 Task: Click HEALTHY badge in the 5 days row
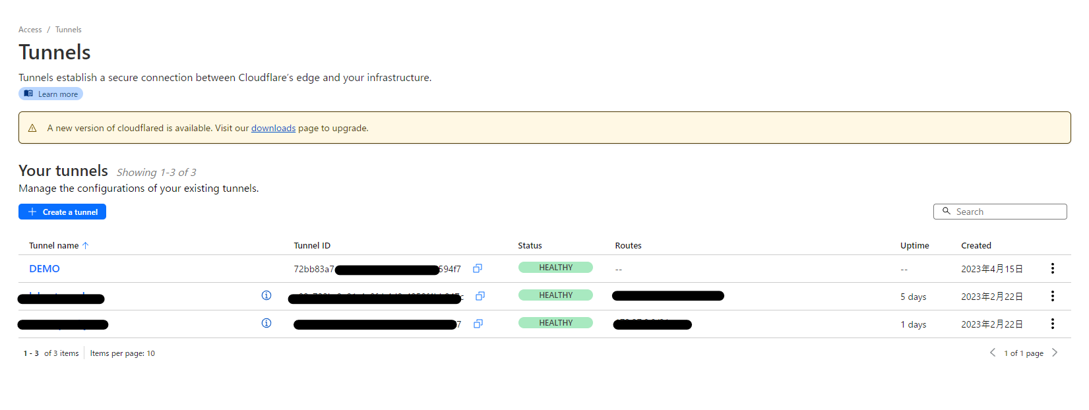coord(555,295)
